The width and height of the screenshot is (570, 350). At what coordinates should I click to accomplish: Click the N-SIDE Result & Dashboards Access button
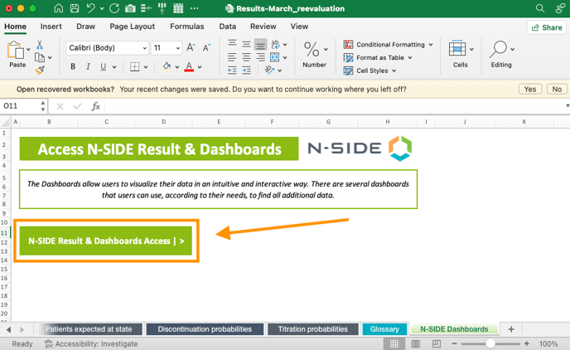[x=106, y=241]
